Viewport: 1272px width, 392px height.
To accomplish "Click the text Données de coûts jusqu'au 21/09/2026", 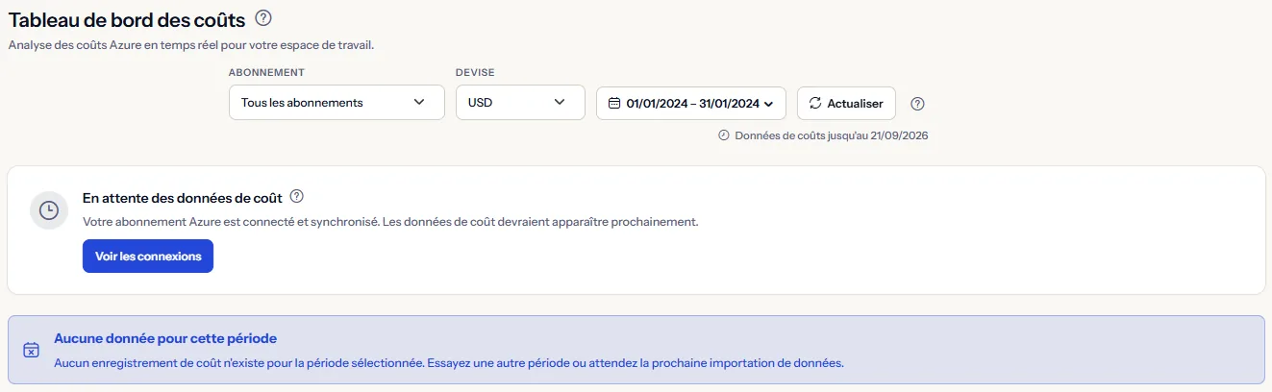I will (831, 135).
